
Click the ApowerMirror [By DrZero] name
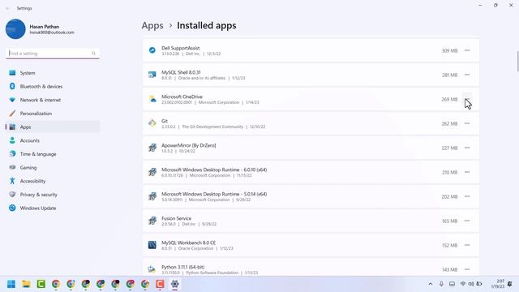tap(189, 145)
